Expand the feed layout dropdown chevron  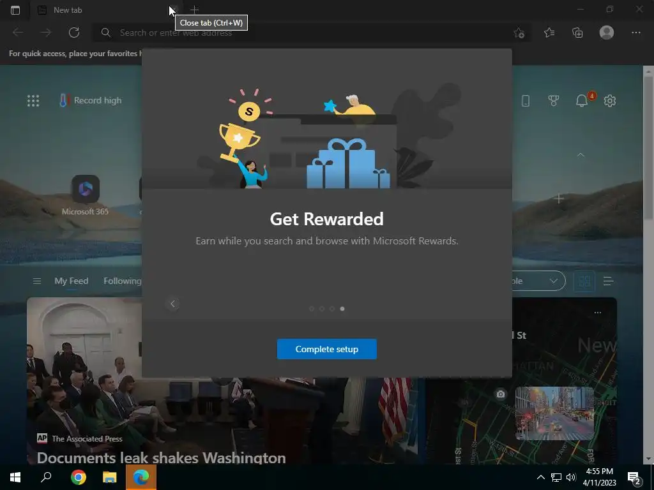554,281
